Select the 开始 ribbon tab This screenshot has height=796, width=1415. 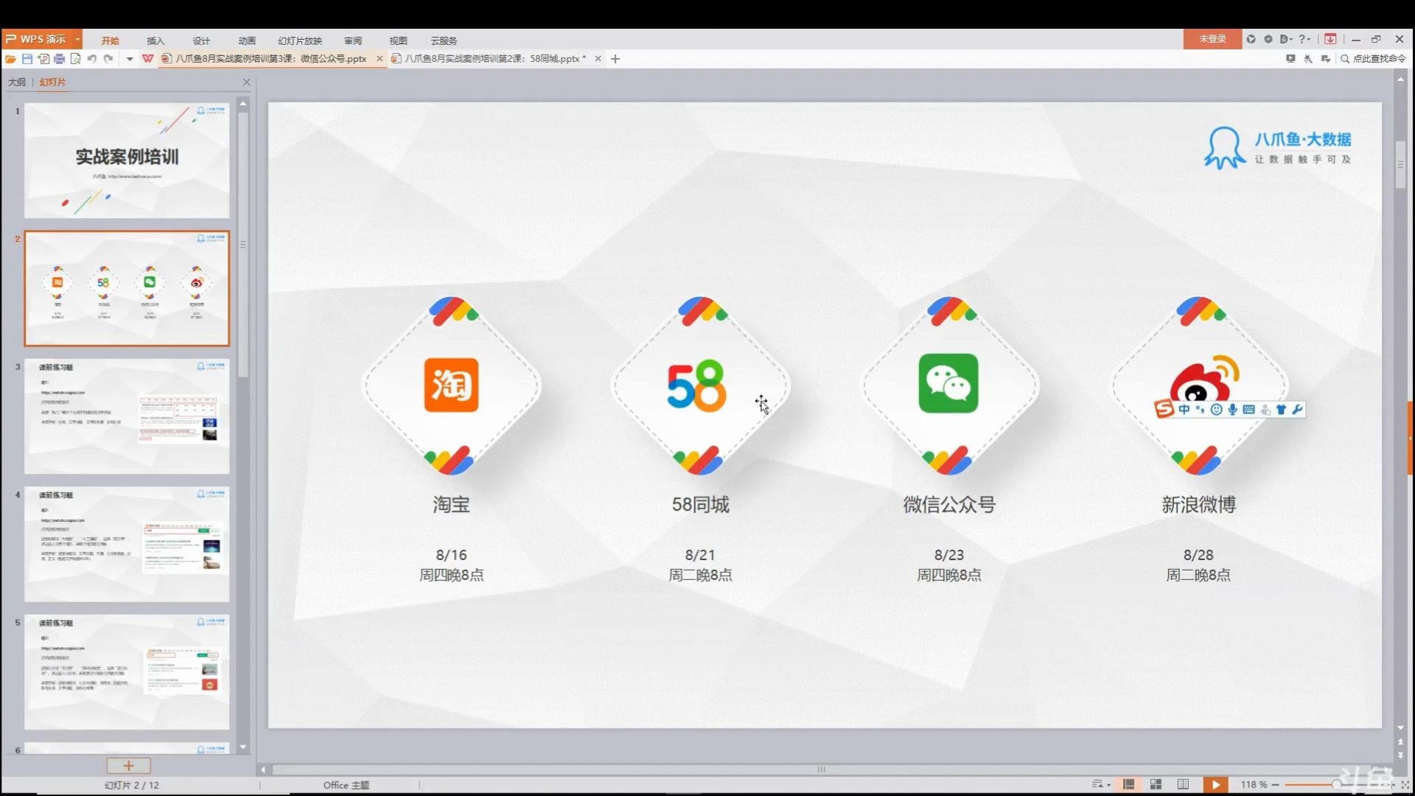click(110, 41)
